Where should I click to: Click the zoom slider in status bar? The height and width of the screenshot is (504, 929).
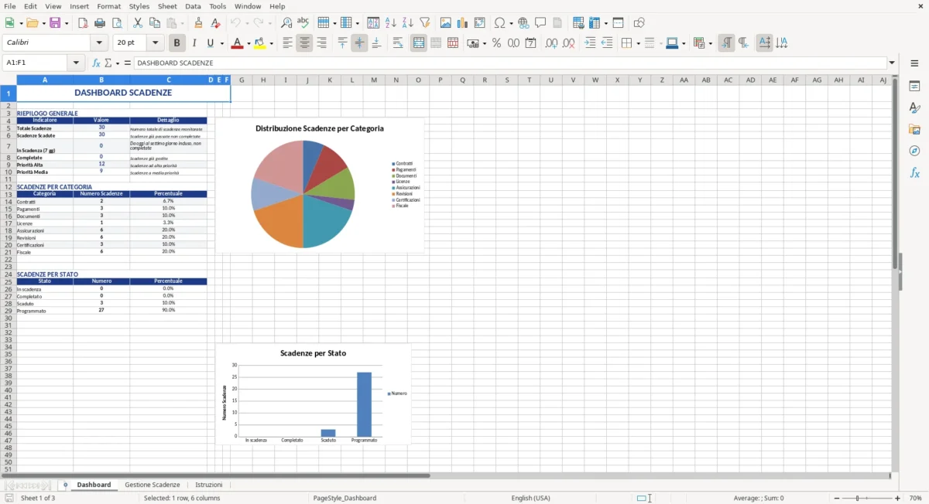(x=869, y=499)
